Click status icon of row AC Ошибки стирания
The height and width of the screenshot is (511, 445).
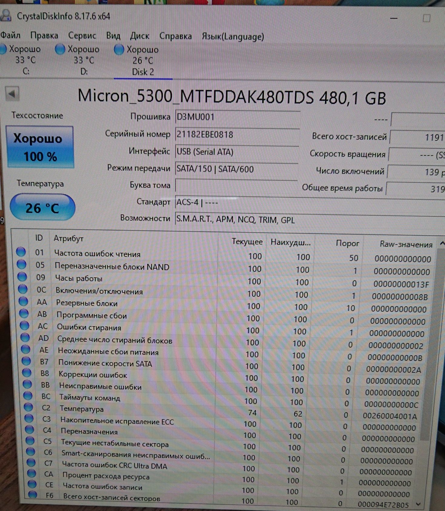[x=25, y=325]
